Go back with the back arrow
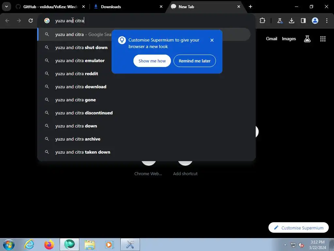 [7, 21]
